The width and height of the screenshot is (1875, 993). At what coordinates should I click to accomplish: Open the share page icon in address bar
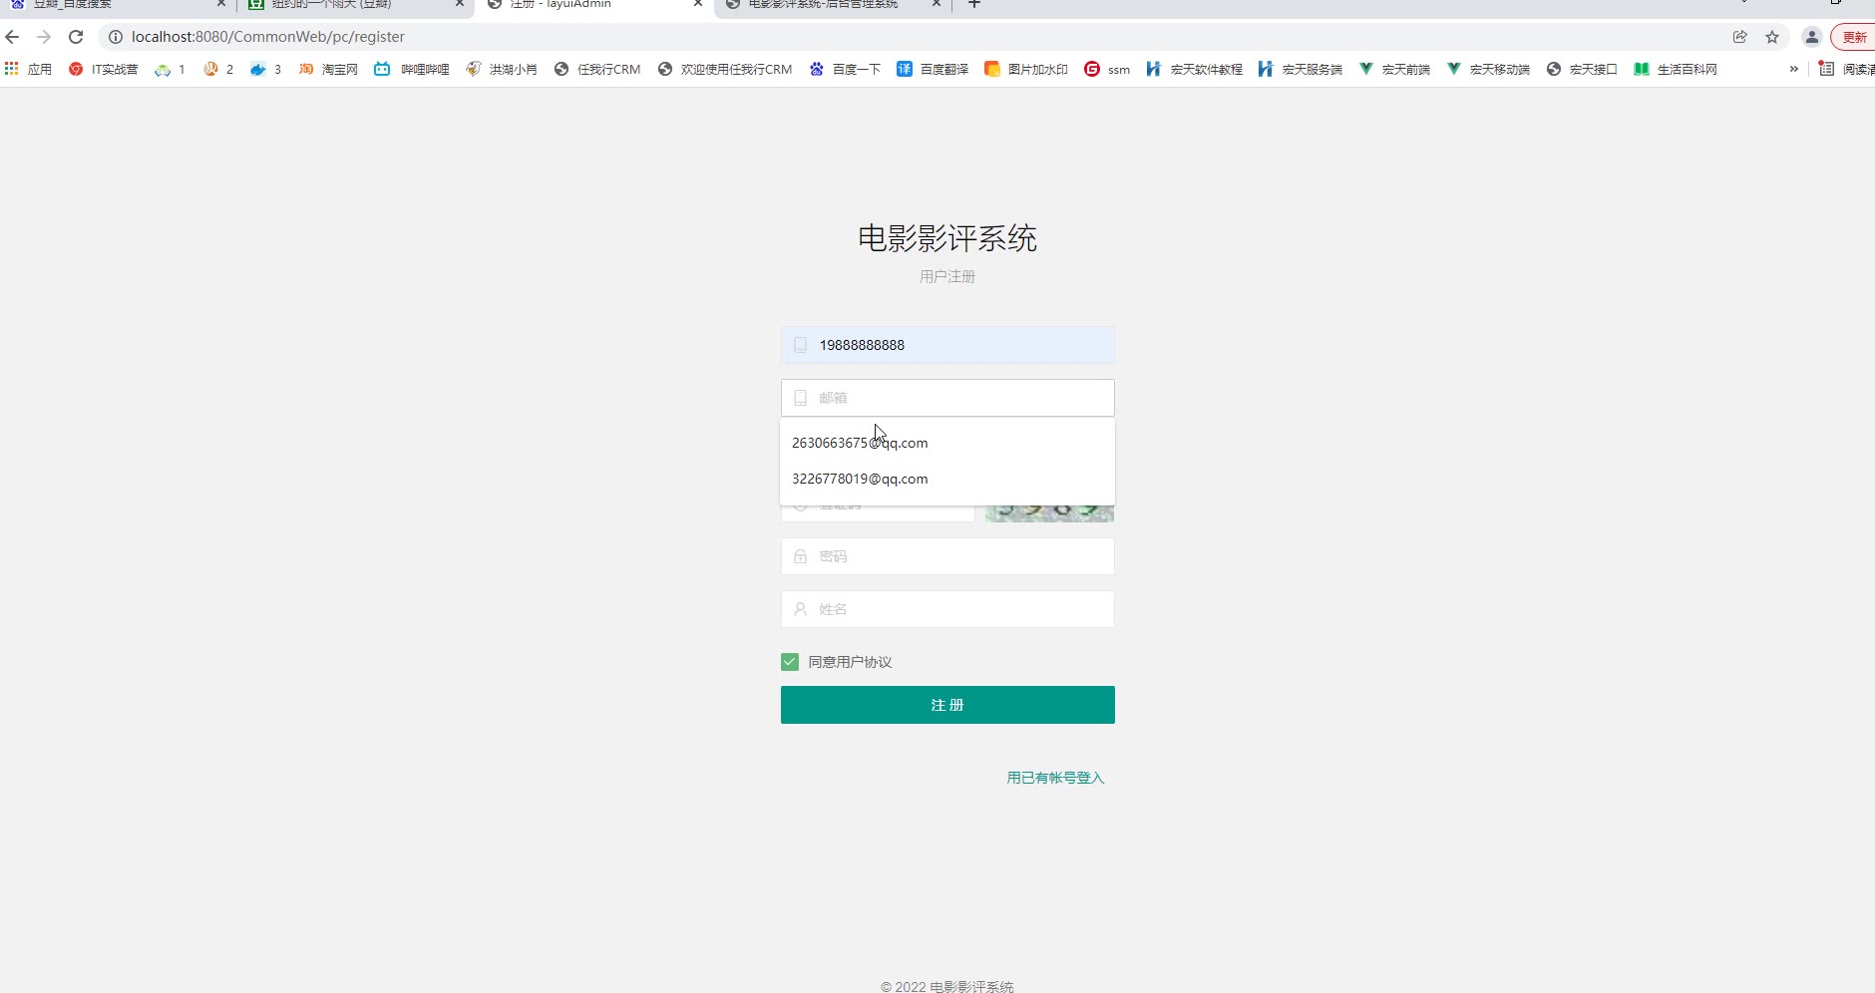click(x=1740, y=37)
